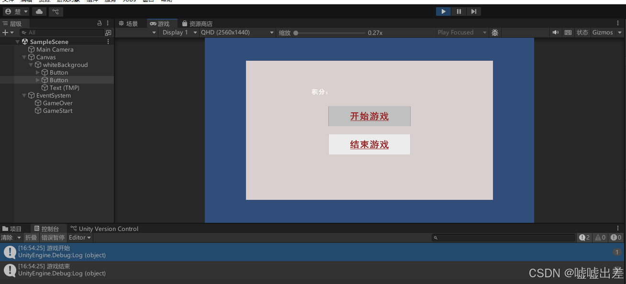Click the cube icon beside whiteBackgroud
Image resolution: width=626 pixels, height=284 pixels.
[x=38, y=65]
